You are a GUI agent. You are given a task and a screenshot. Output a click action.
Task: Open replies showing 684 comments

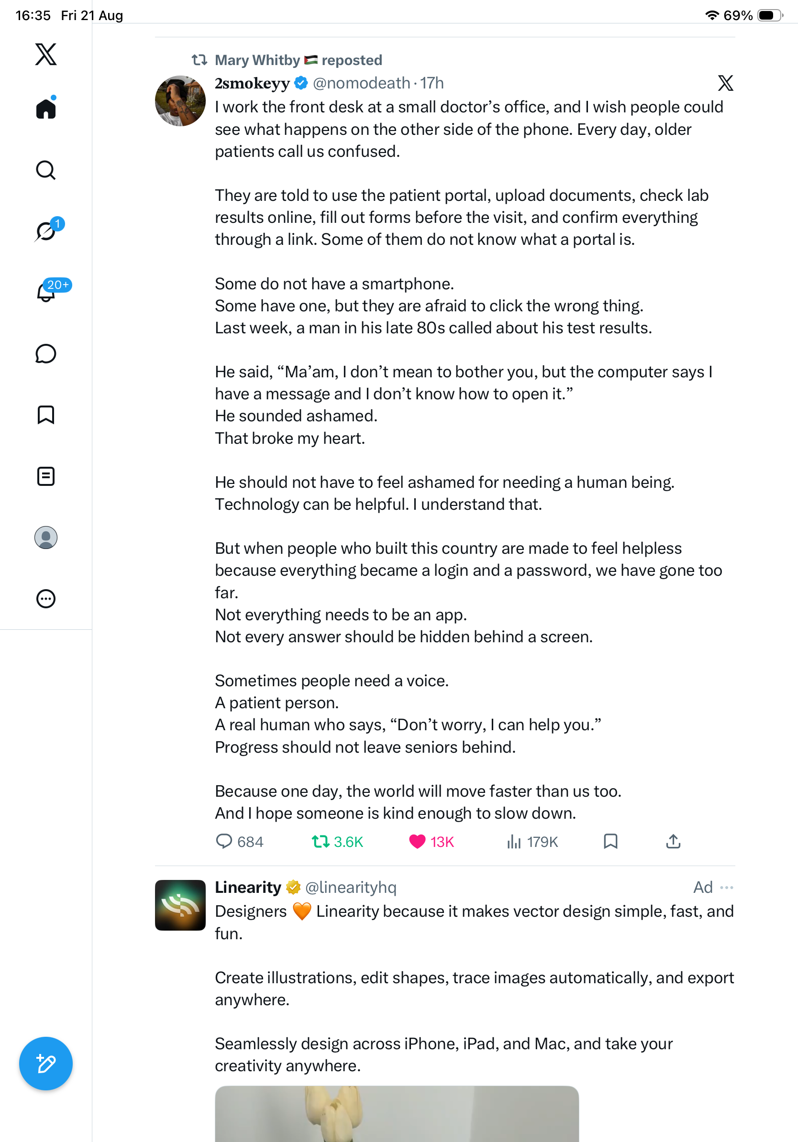(239, 842)
